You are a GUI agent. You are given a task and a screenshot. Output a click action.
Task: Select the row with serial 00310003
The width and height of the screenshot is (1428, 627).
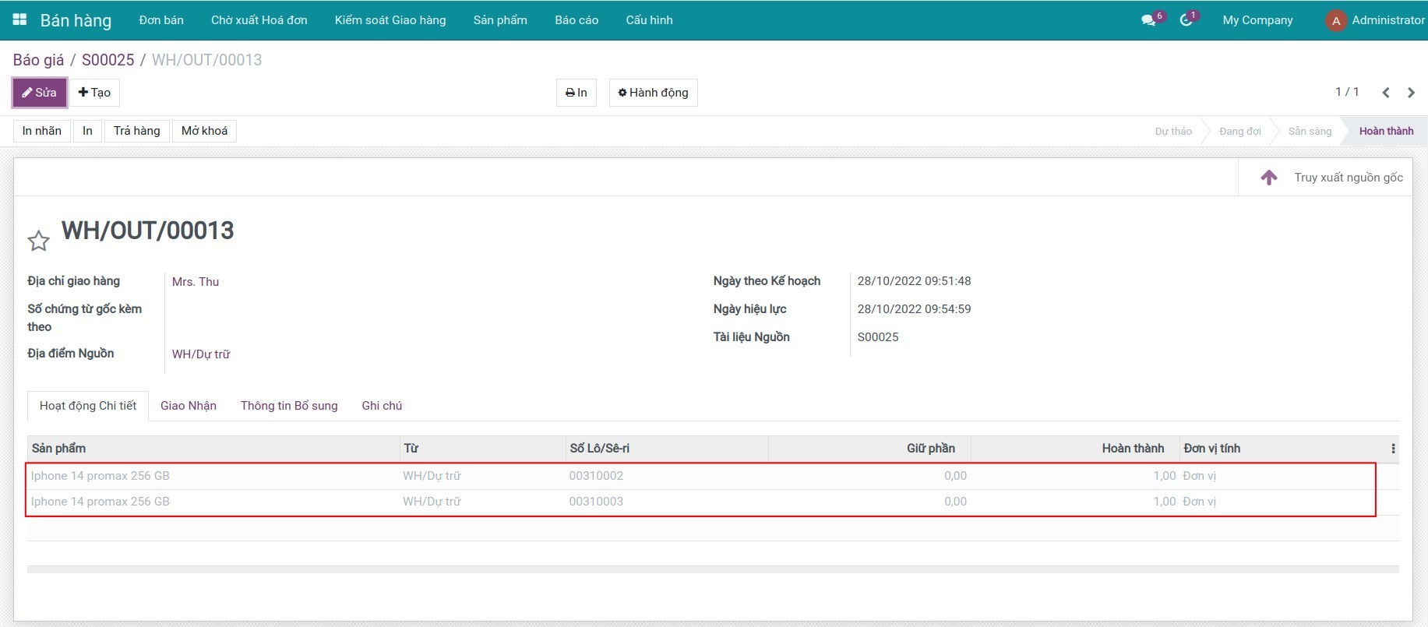[596, 502]
